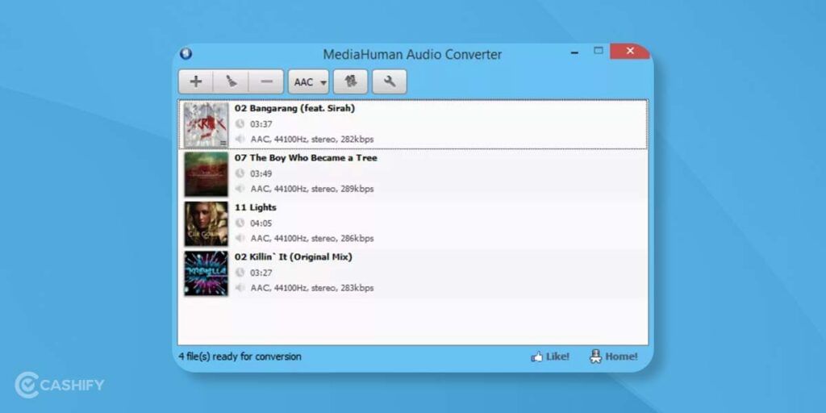The width and height of the screenshot is (826, 413).
Task: Click duration text 03:27
Action: [x=261, y=273]
